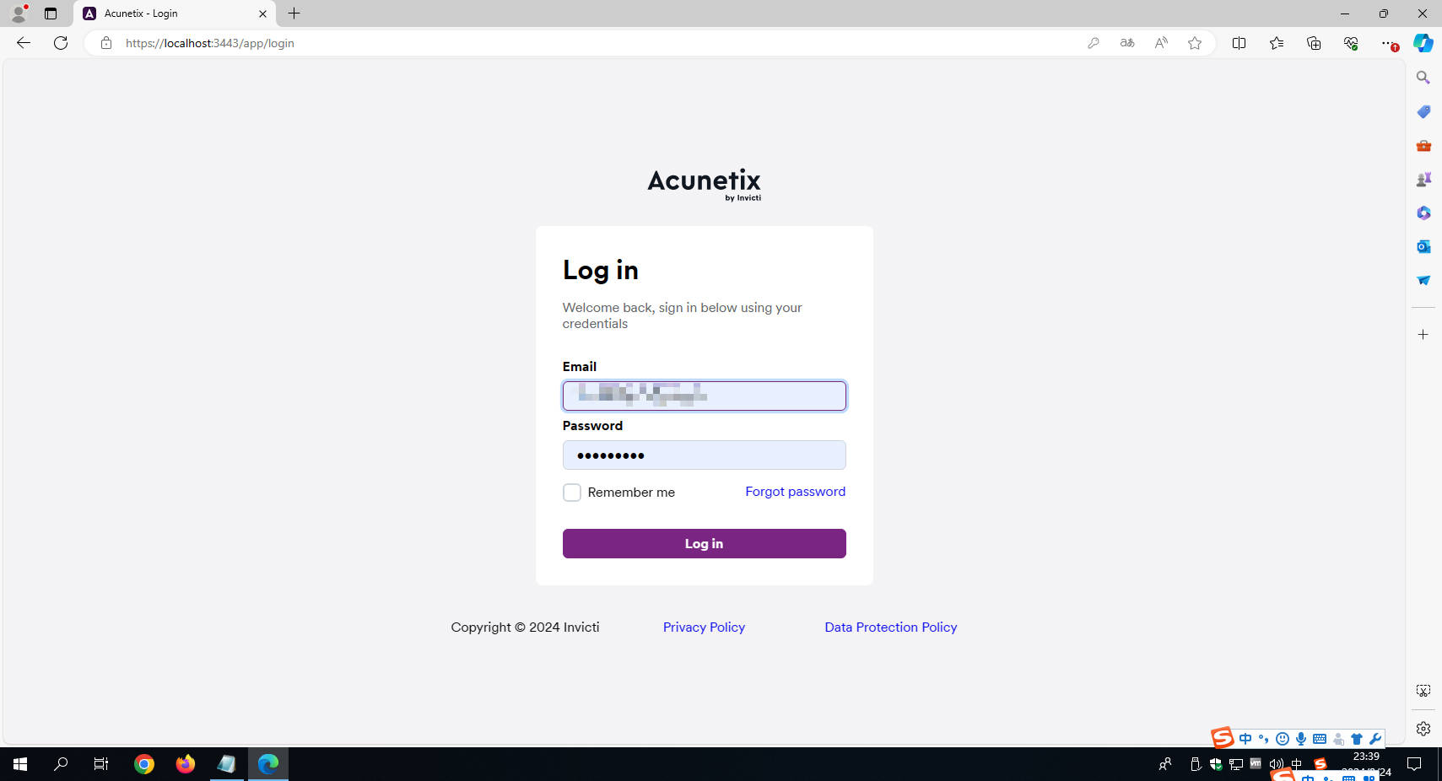Open the Action Center notifications icon
The width and height of the screenshot is (1442, 781).
pos(1415,764)
